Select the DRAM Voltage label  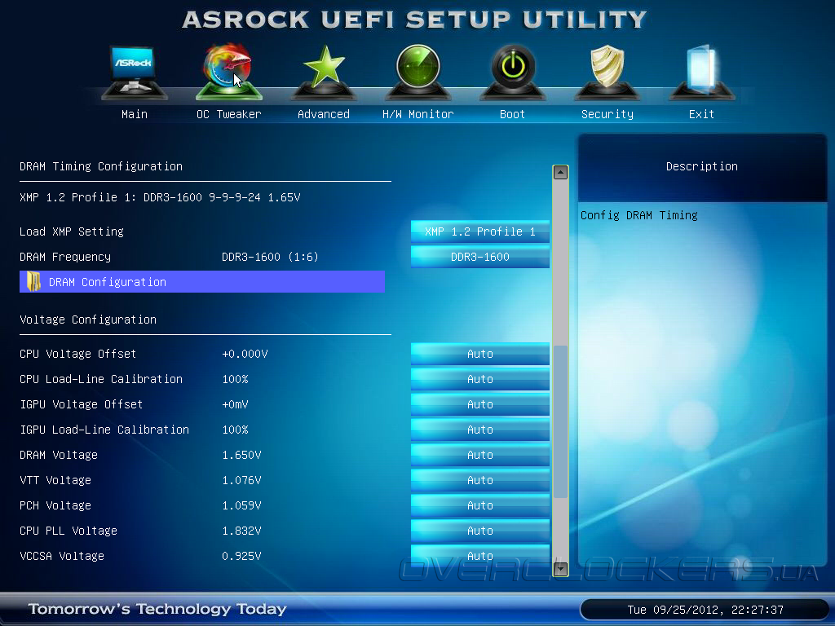pos(59,455)
